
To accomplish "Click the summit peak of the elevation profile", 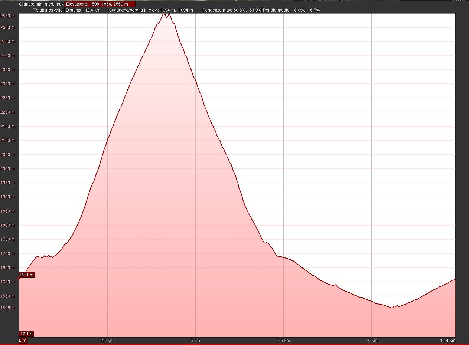I will pyautogui.click(x=169, y=14).
